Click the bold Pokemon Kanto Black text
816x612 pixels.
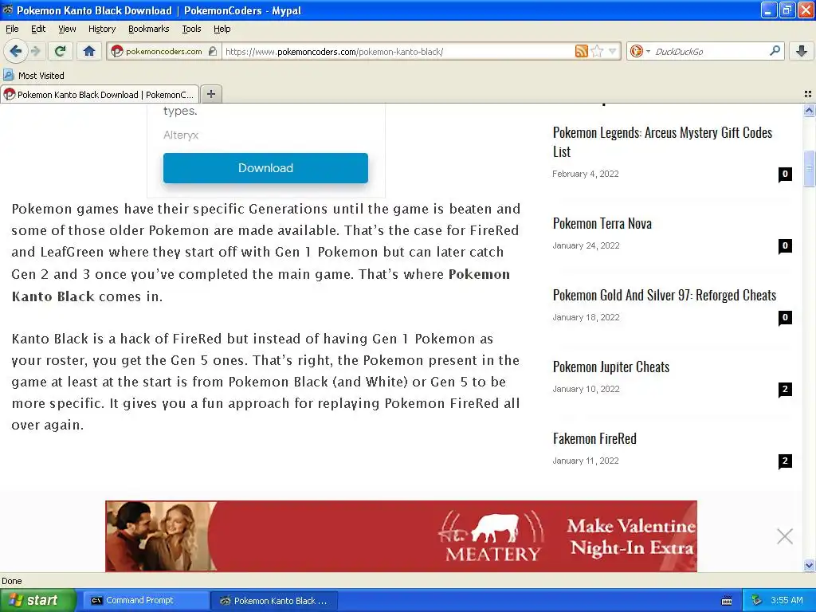(x=261, y=285)
